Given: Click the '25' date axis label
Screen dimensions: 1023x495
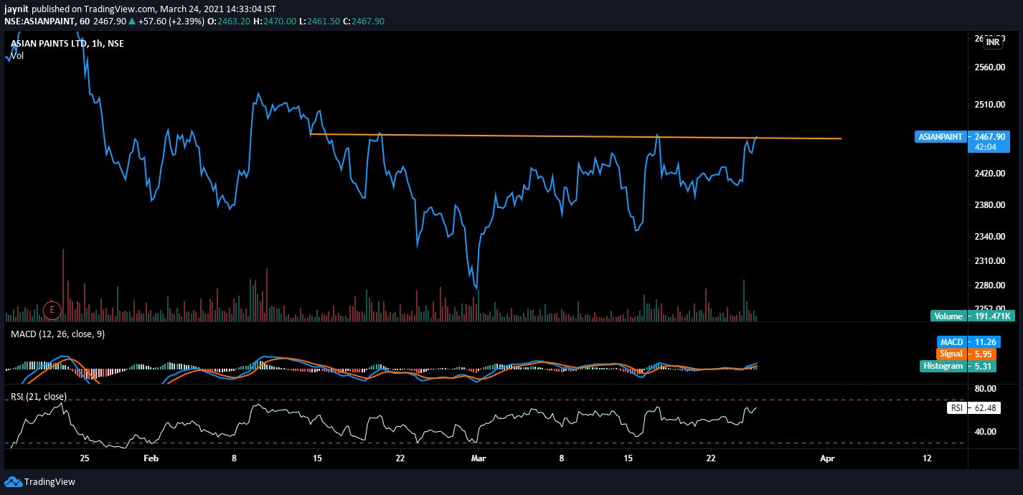Looking at the screenshot, I should [x=85, y=458].
